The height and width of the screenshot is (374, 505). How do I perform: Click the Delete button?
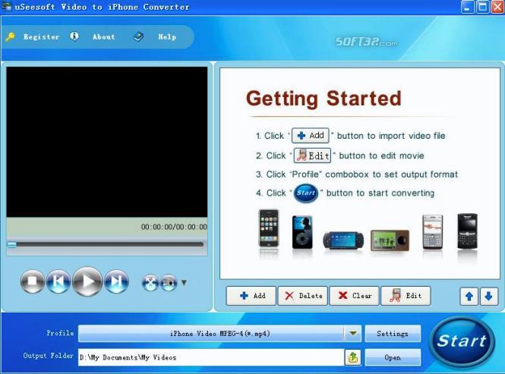pyautogui.click(x=303, y=295)
